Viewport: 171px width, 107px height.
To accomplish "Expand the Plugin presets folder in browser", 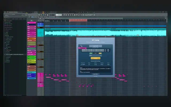I will [8, 26].
